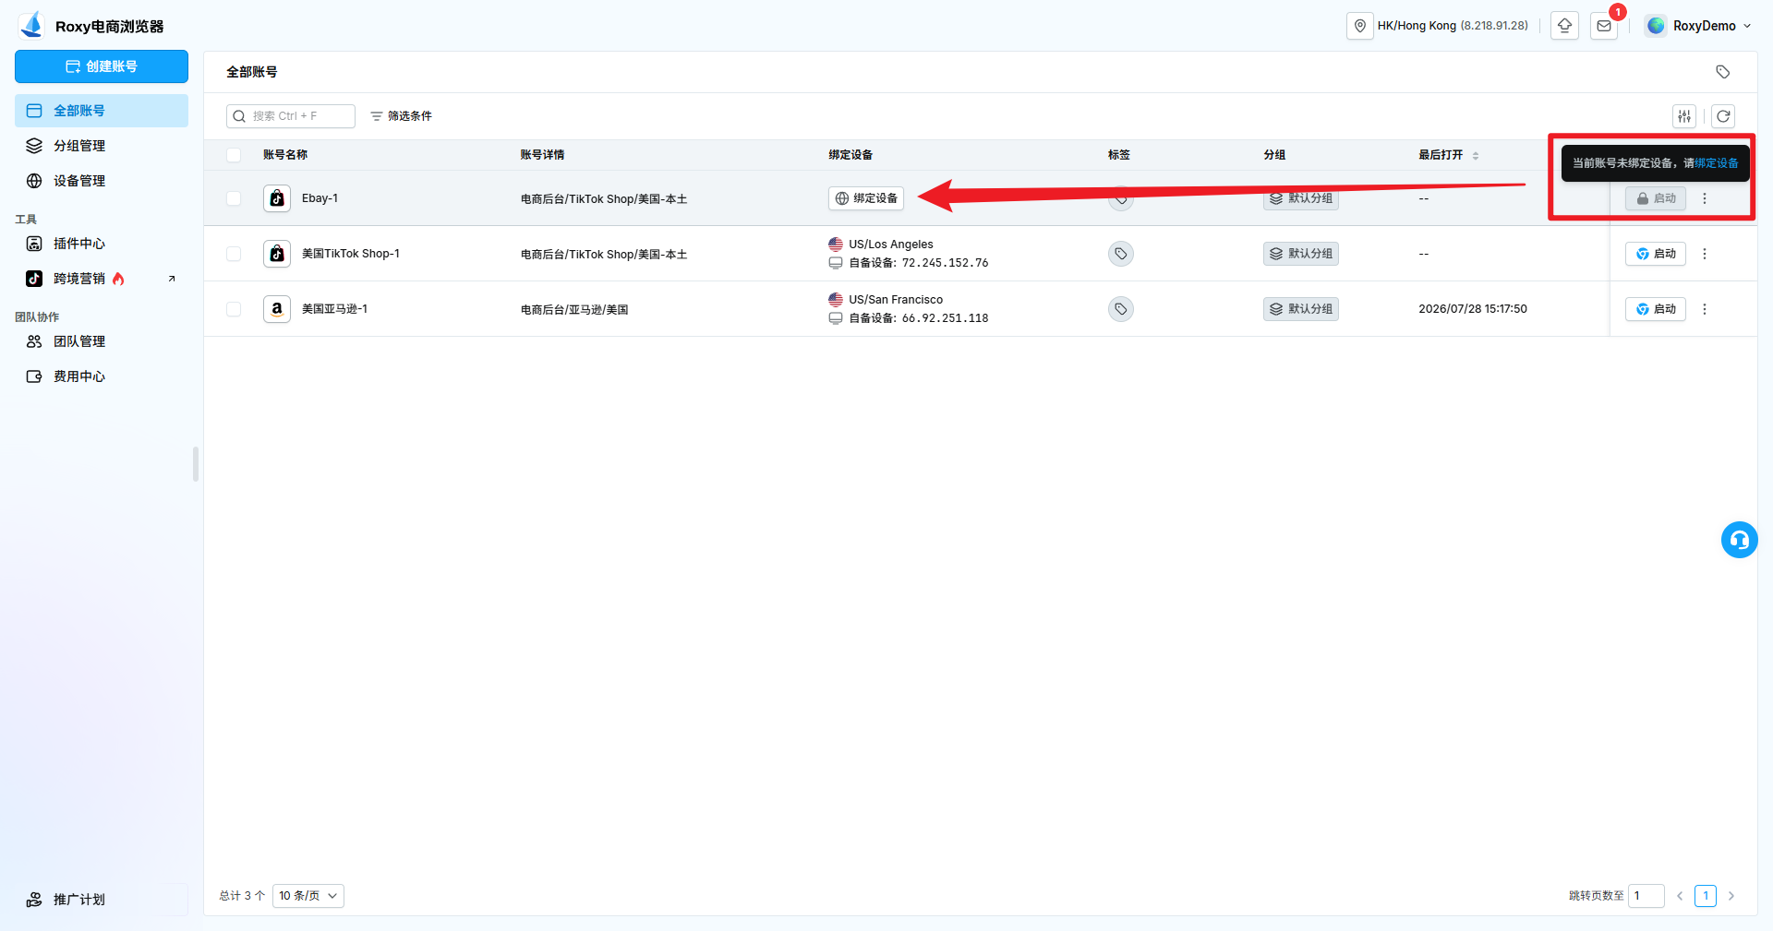Select page 1 in pagination
Image resolution: width=1773 pixels, height=931 pixels.
[1706, 896]
